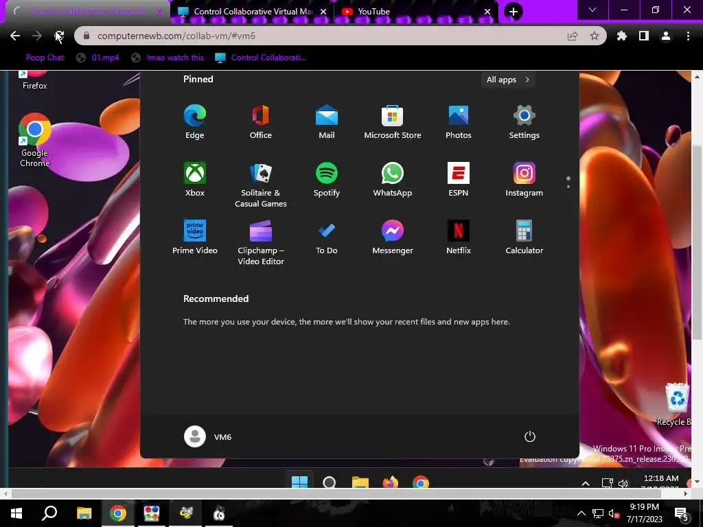Viewport: 703px width, 527px height.
Task: Open the lmao watch this bookmark
Action: click(x=168, y=58)
